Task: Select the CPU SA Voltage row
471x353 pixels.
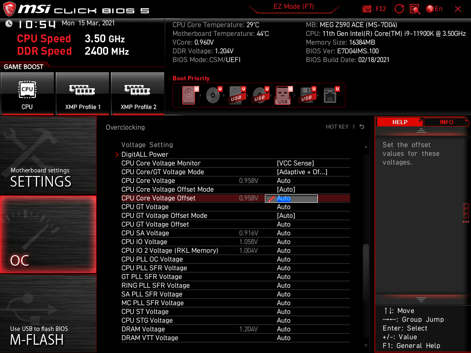Action: [x=235, y=233]
